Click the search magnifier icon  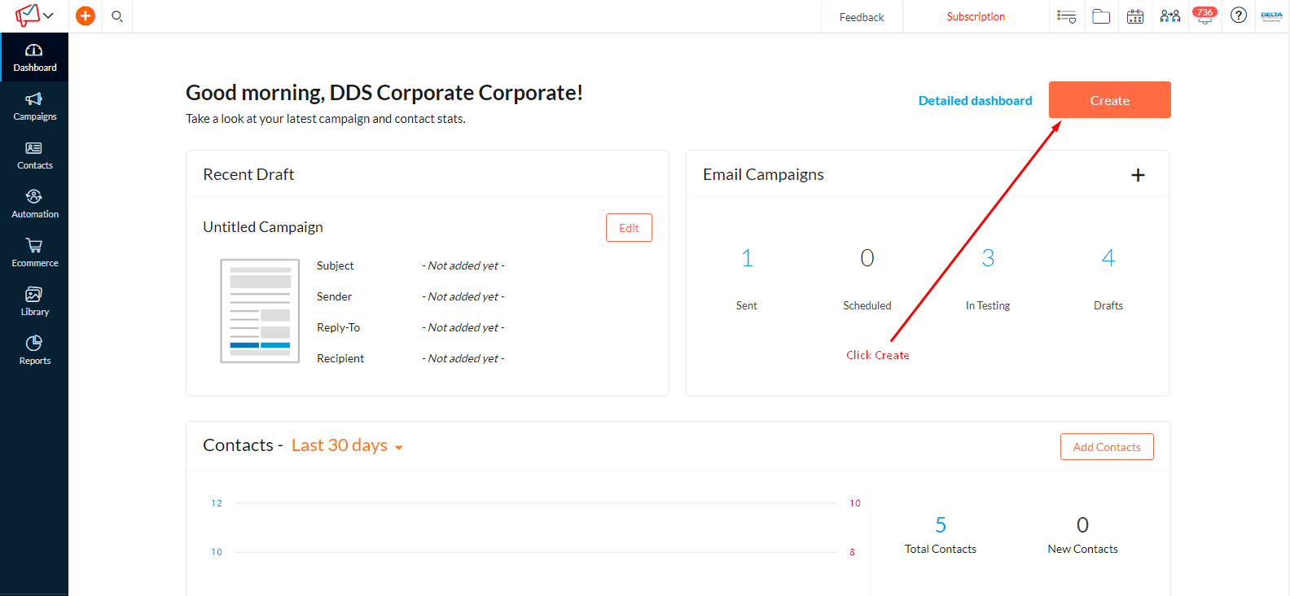click(x=117, y=16)
